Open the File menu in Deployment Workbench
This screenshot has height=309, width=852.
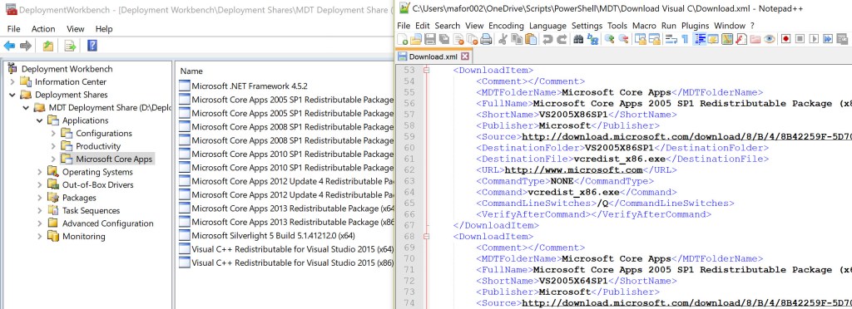click(14, 29)
